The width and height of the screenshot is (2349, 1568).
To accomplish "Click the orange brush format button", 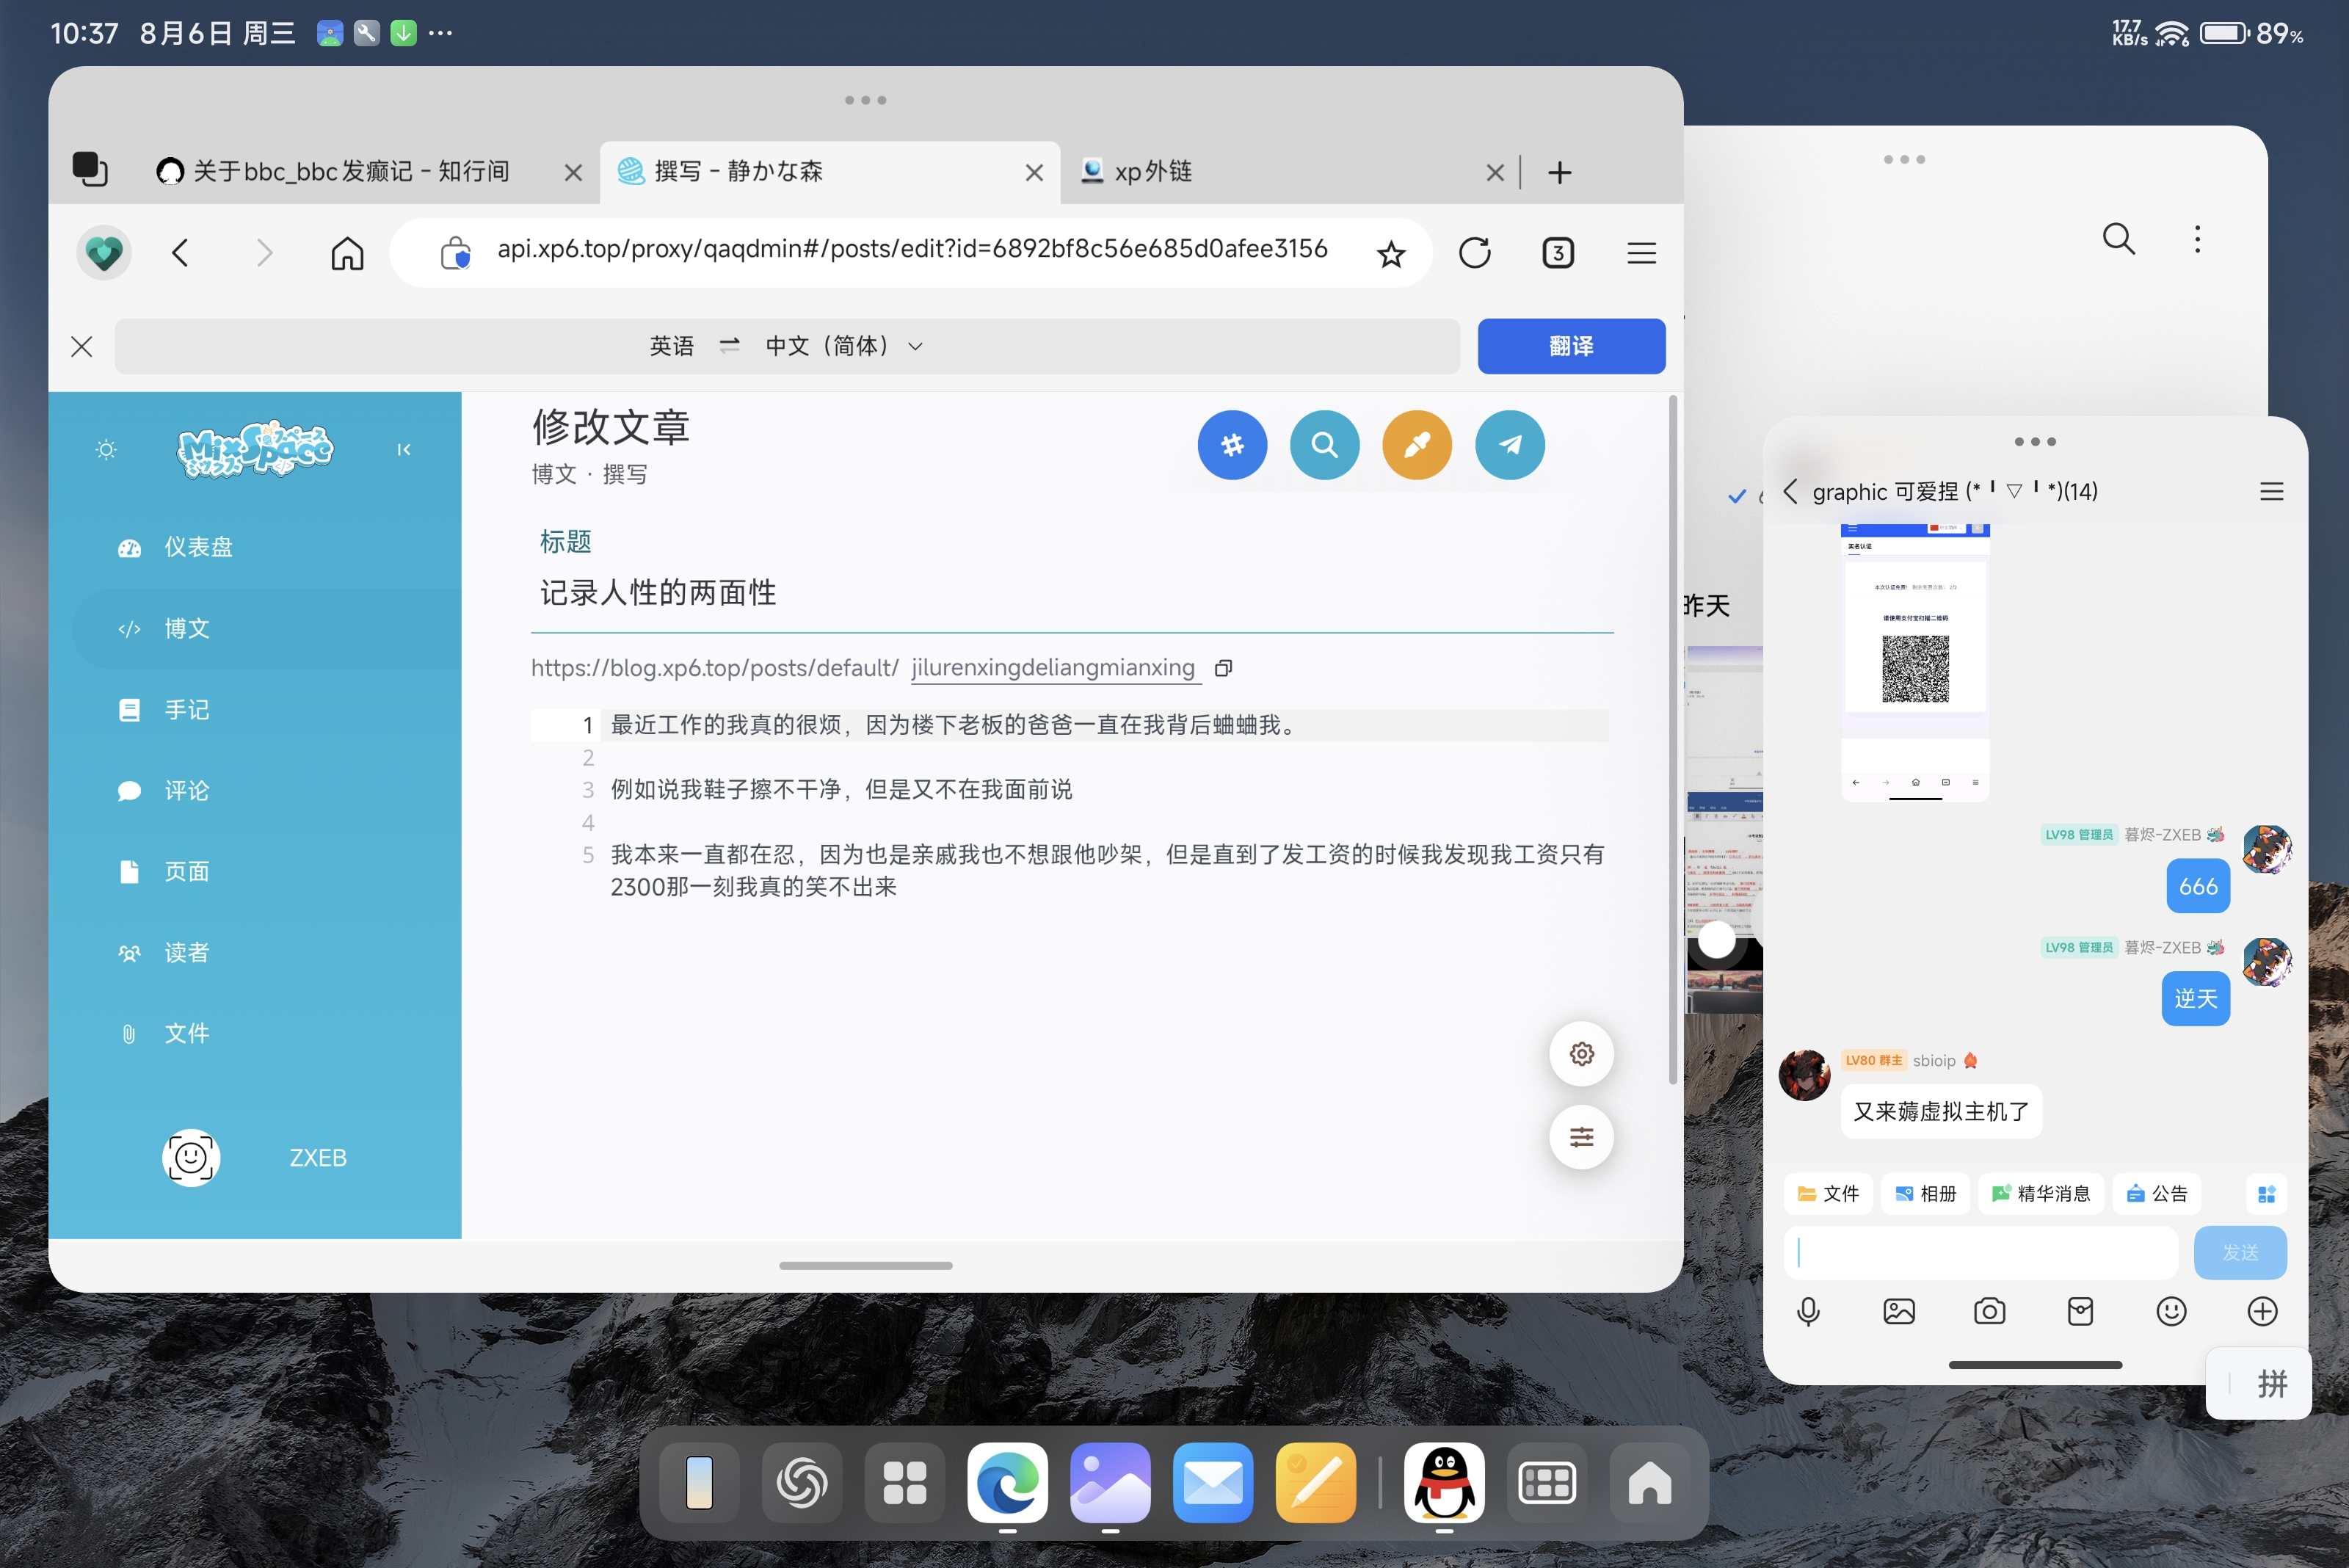I will (x=1417, y=445).
